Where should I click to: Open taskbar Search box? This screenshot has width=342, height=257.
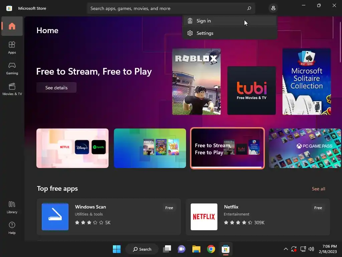[142, 249]
